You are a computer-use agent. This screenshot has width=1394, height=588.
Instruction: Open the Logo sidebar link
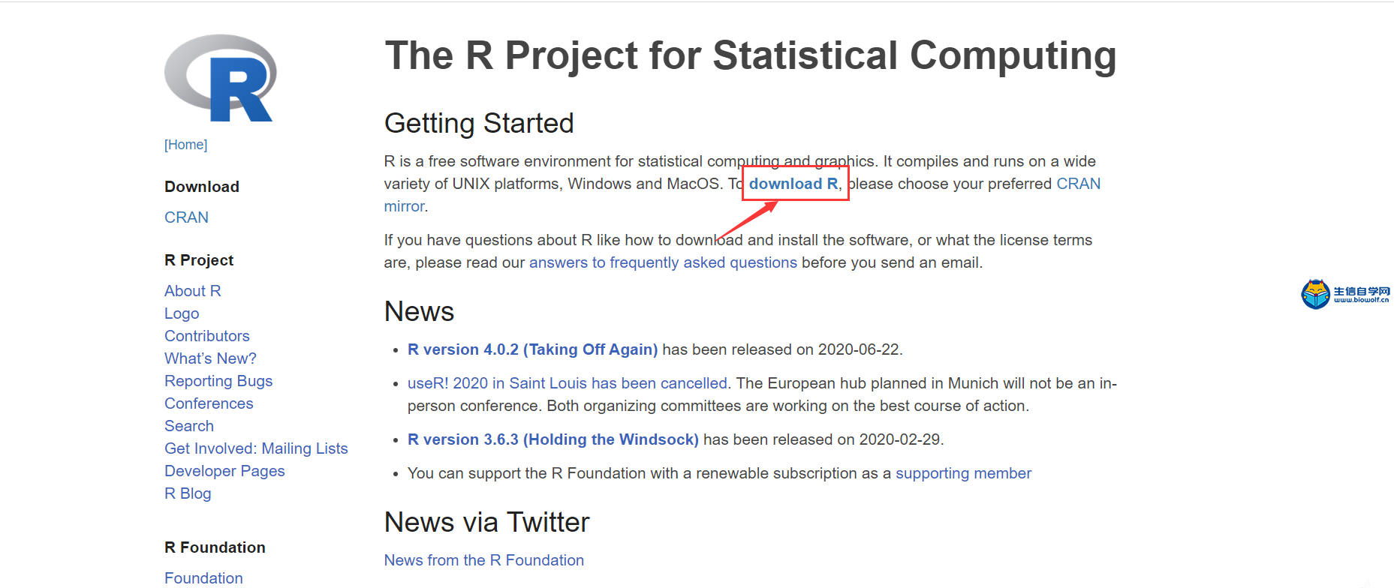pyautogui.click(x=182, y=313)
